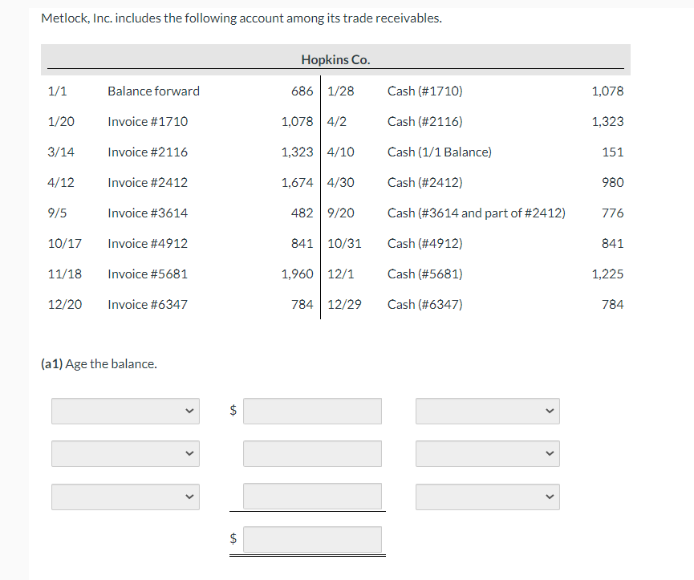Viewport: 694px width, 580px height.
Task: Select the Invoice #1710 entry text
Action: click(x=148, y=122)
